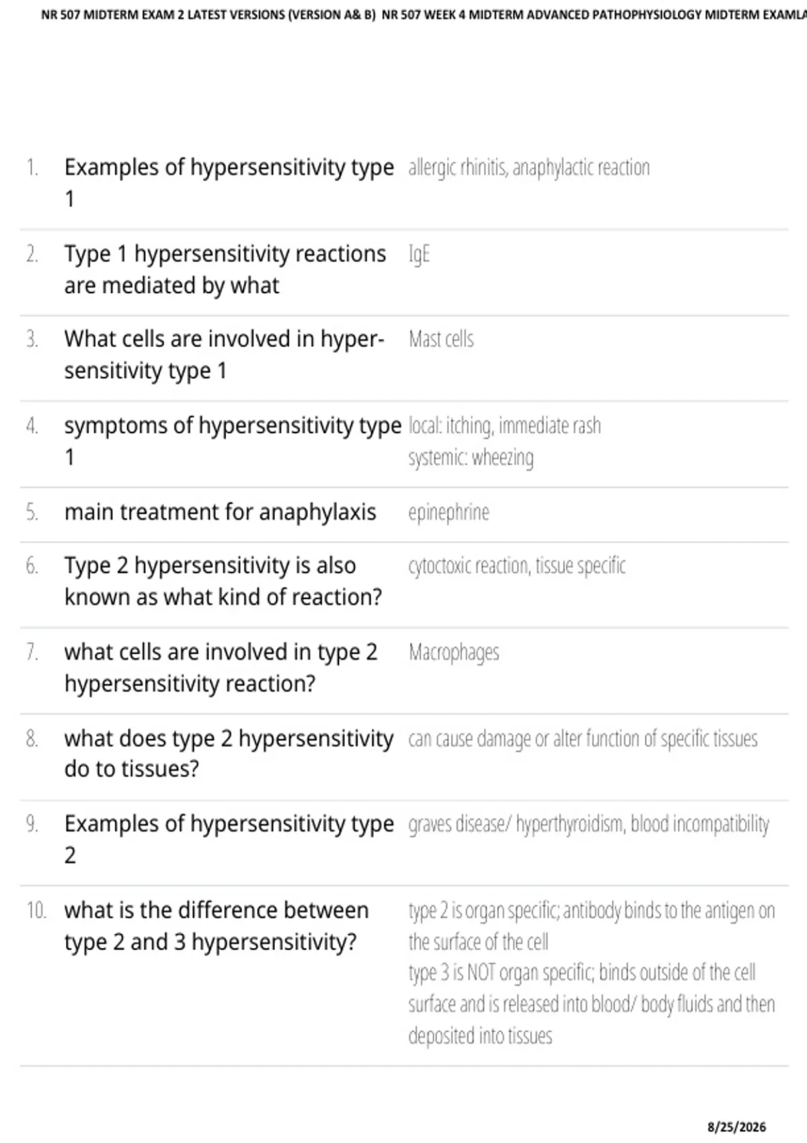807x1143 pixels.
Task: Click the 'epinephrine' answer
Action: [449, 512]
